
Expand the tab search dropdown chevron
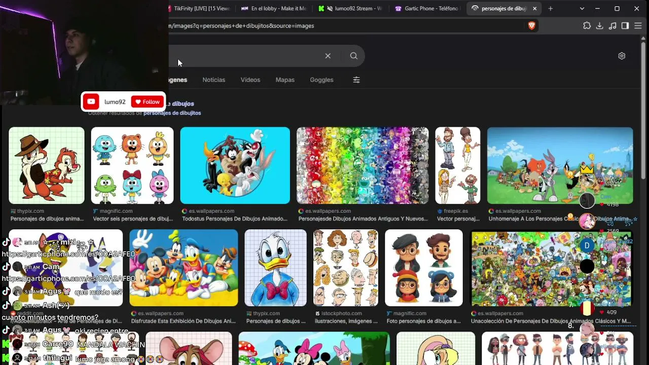pos(582,9)
